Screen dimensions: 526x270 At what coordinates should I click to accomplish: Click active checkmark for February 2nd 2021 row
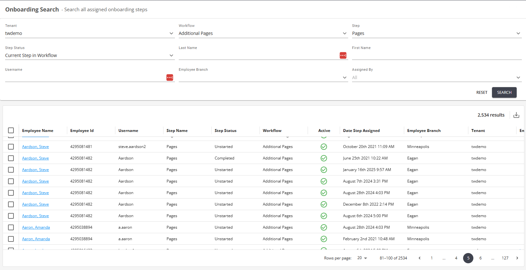coord(324,239)
